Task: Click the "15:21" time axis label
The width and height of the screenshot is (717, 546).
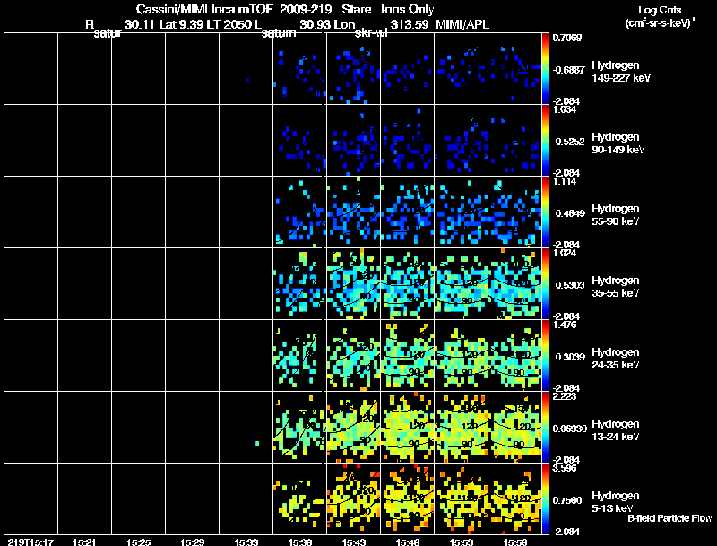Action: tap(84, 542)
